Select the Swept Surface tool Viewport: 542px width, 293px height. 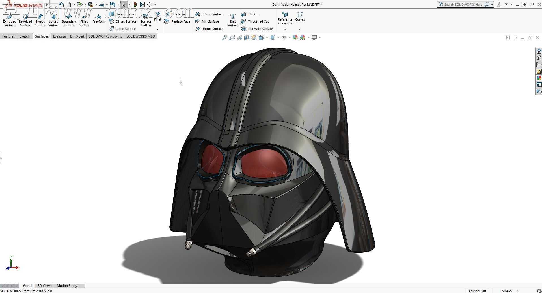(x=40, y=20)
